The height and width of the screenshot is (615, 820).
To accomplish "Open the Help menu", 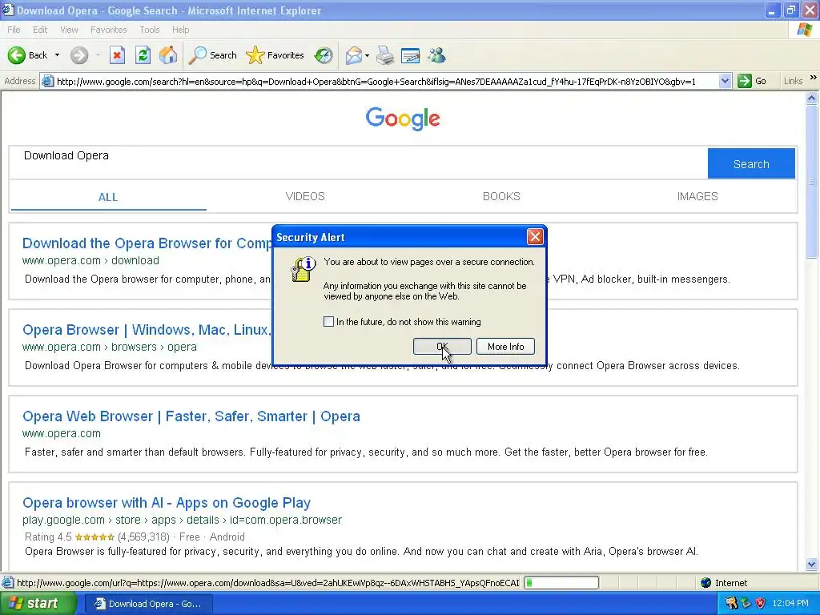I will 180,30.
